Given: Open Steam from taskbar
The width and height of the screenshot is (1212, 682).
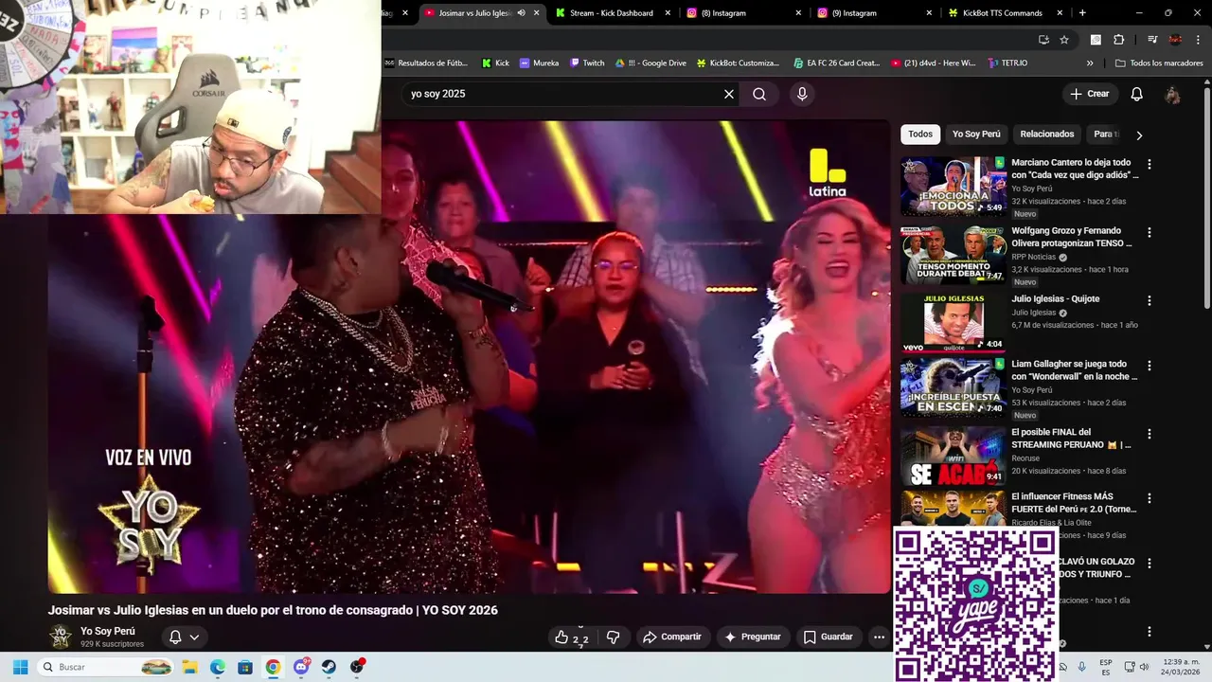Looking at the screenshot, I should coord(329,667).
